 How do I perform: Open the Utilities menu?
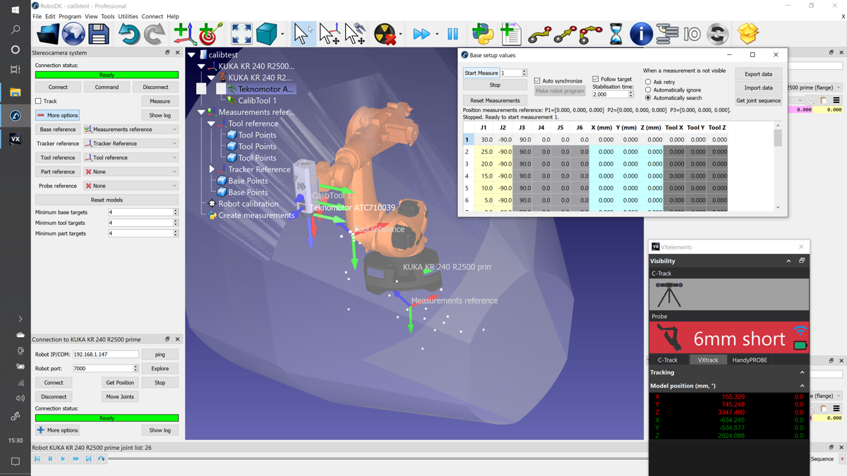pyautogui.click(x=128, y=16)
